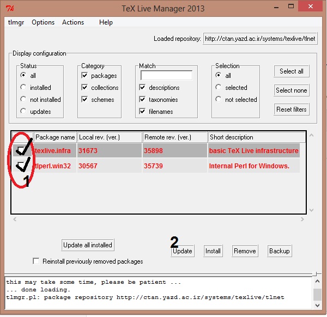Select Status 'updates' radio button
The width and height of the screenshot is (327, 317).
click(x=23, y=111)
